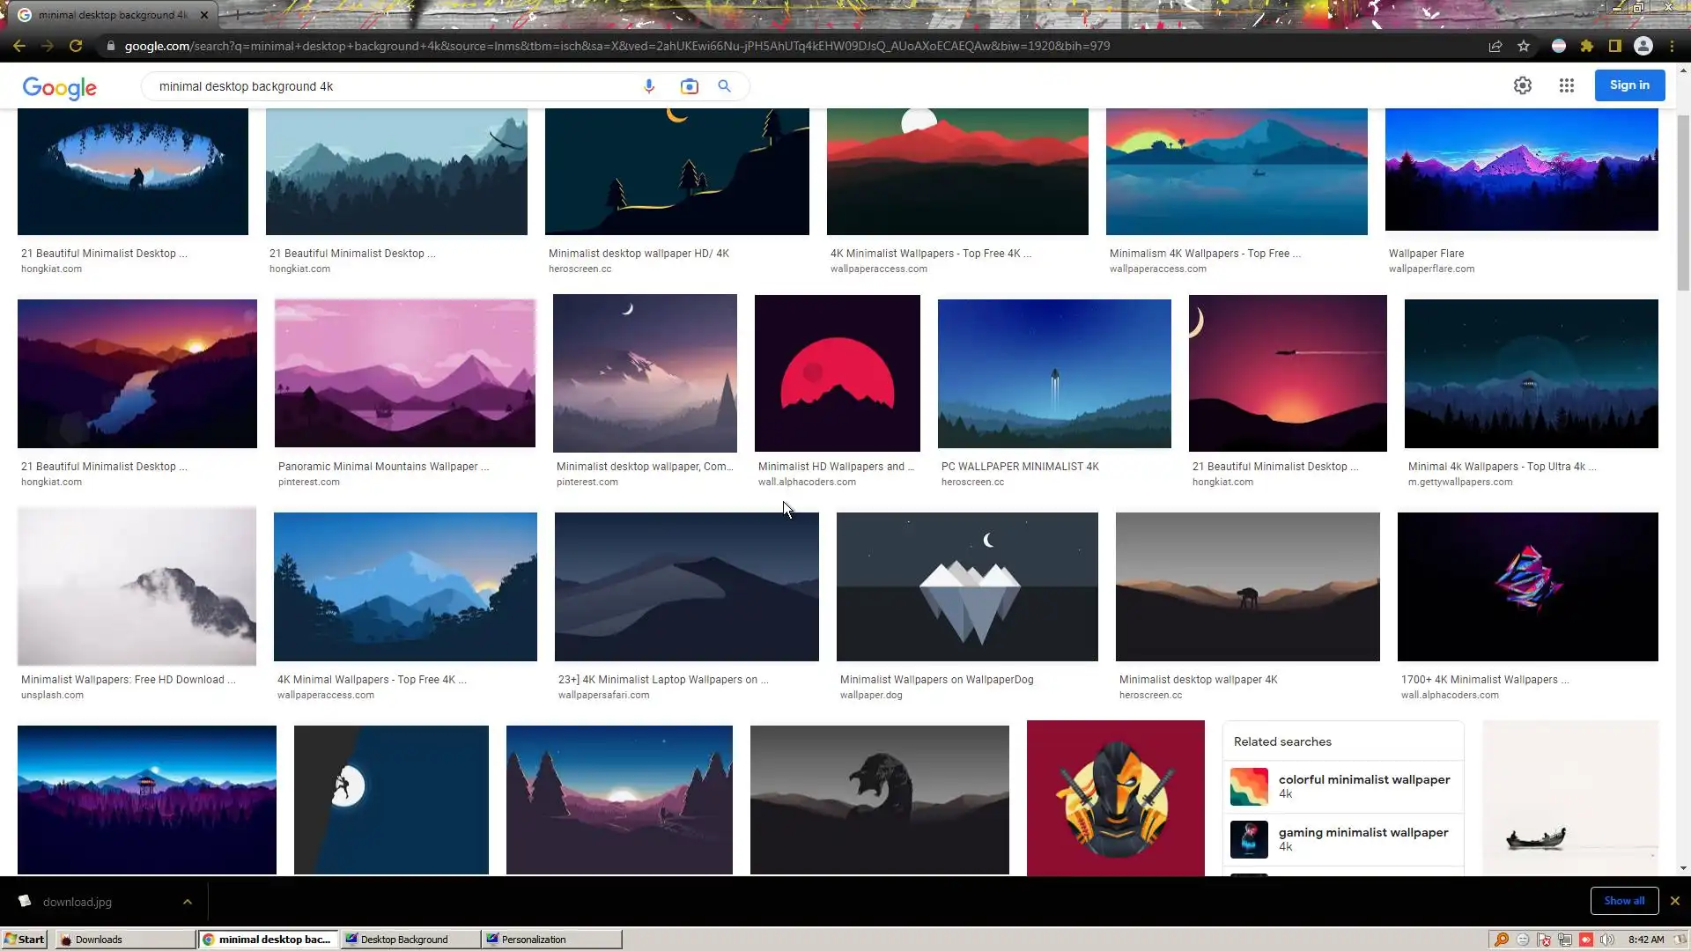Viewport: 1691px width, 951px height.
Task: Open Google quick settings gear icon
Action: [1523, 85]
